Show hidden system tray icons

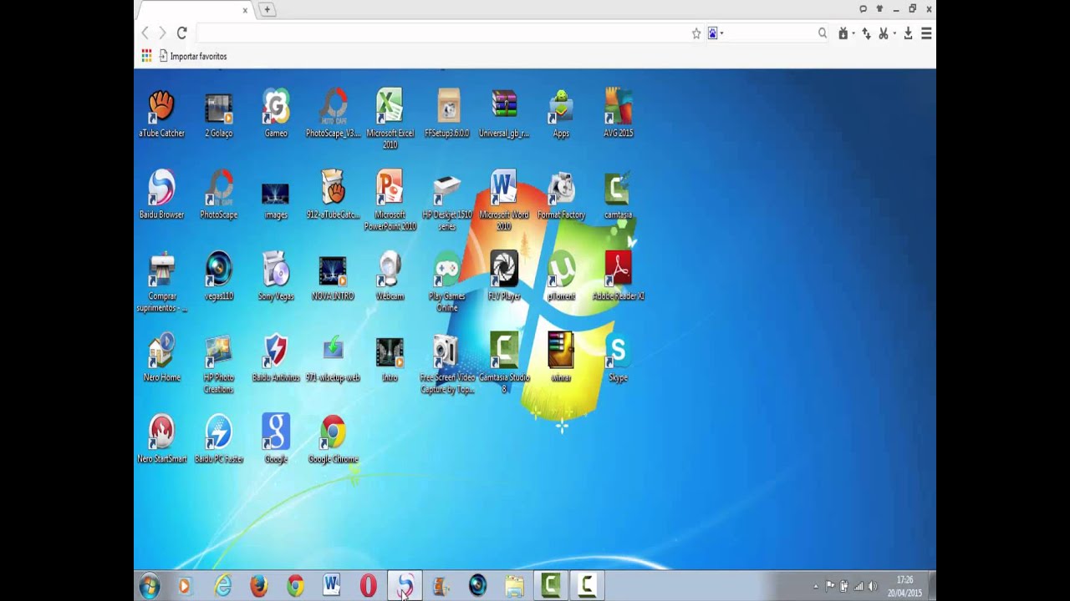click(816, 586)
